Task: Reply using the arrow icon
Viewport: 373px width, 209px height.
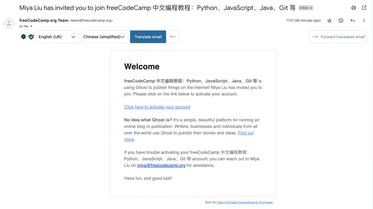Action: [353, 21]
